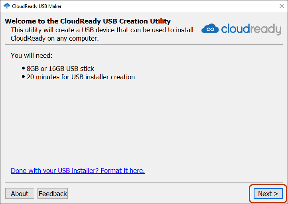
Task: Click the gray 'ready' part of logo
Action: pos(265,30)
